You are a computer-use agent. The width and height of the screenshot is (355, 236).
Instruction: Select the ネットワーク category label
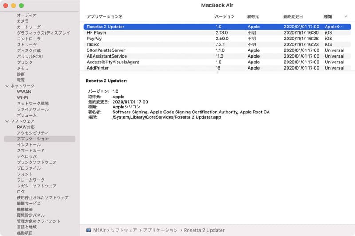[23, 86]
